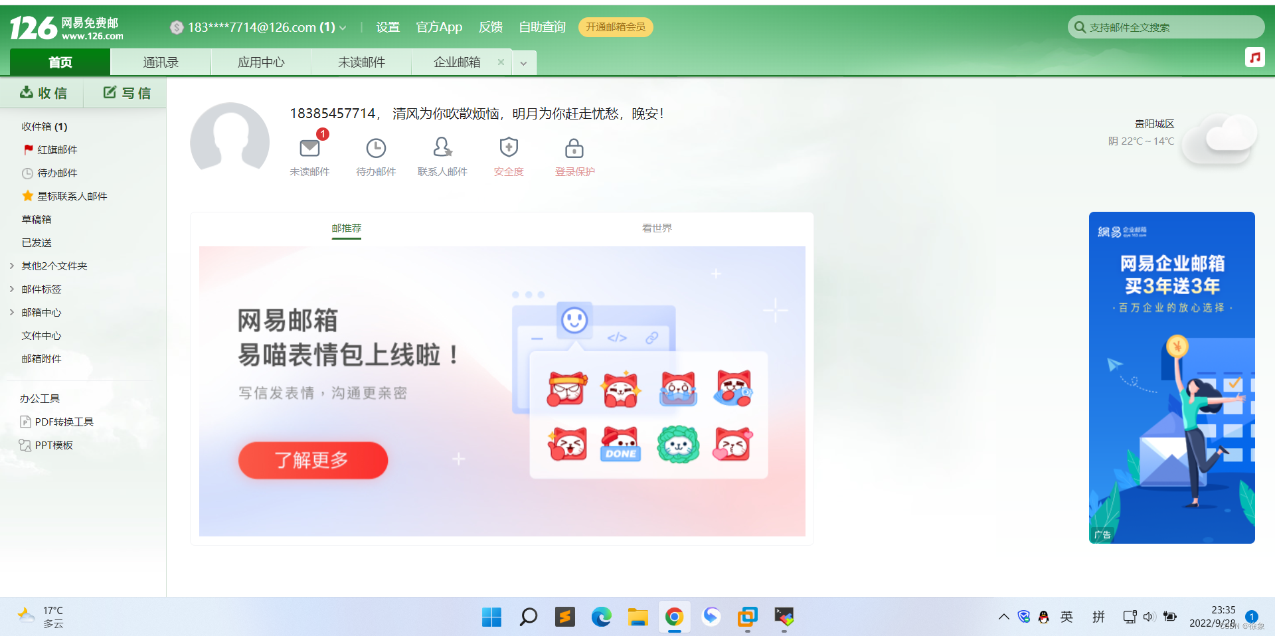Image resolution: width=1275 pixels, height=636 pixels.
Task: Switch to 首页 tab
Action: pos(60,62)
